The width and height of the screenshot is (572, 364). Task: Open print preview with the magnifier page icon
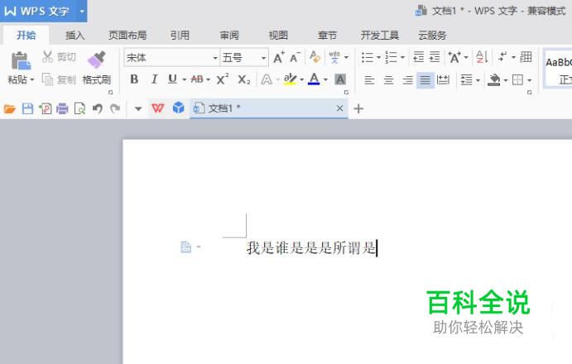(79, 108)
